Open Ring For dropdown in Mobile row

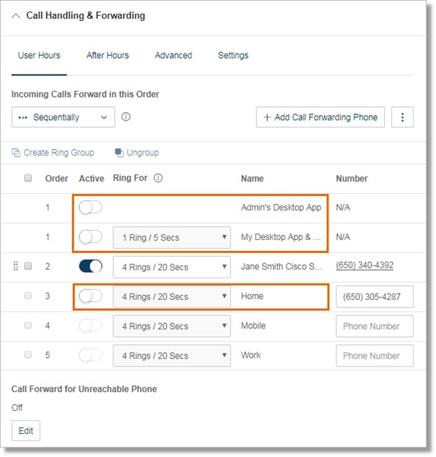(x=172, y=326)
